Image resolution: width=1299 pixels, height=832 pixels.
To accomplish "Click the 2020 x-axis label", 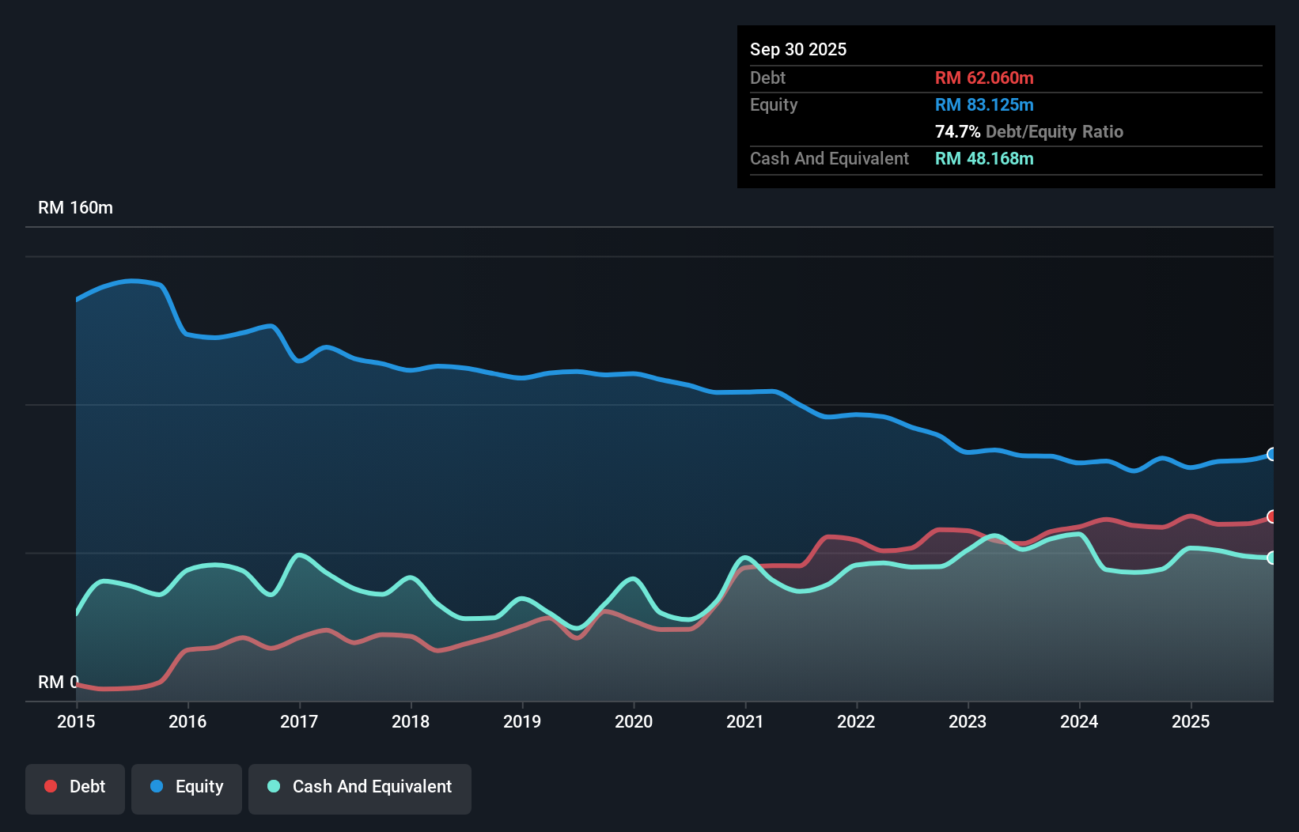I will point(634,721).
